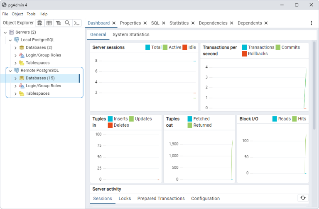
Task: Close the Dependents tab
Action: click(266, 23)
